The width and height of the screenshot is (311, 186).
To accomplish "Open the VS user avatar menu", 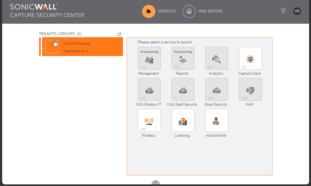I will tap(297, 11).
